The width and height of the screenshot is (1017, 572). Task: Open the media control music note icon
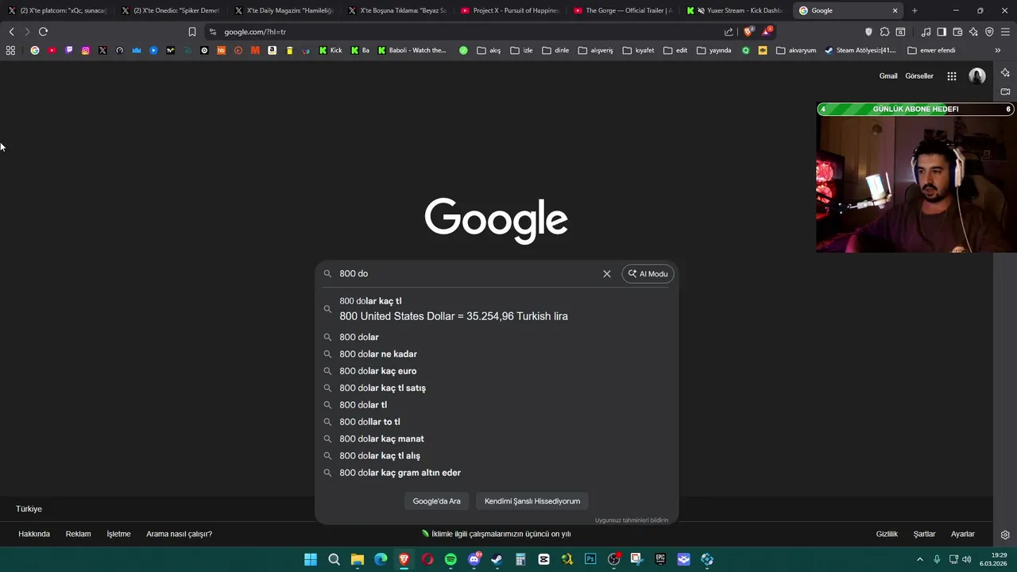click(x=926, y=32)
